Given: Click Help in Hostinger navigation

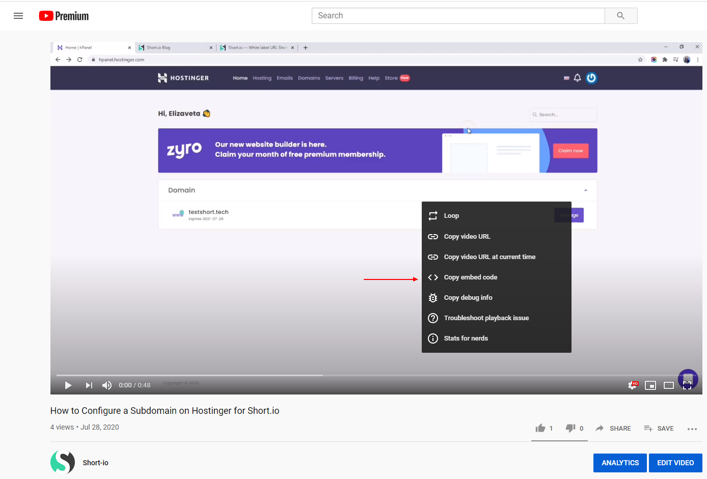Looking at the screenshot, I should click(x=374, y=78).
